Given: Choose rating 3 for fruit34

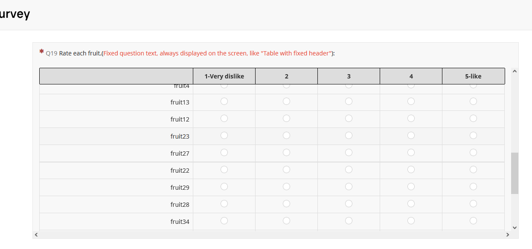Looking at the screenshot, I should [349, 221].
